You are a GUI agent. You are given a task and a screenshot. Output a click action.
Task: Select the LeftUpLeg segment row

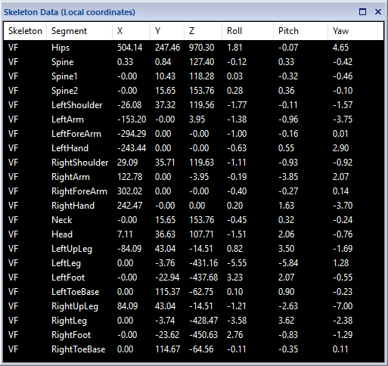point(194,249)
